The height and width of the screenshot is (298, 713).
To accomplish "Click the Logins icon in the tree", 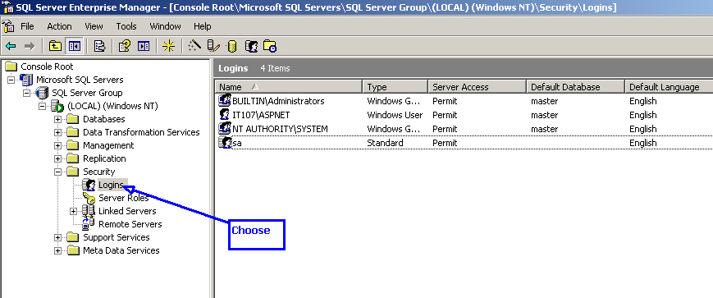I will (x=89, y=185).
